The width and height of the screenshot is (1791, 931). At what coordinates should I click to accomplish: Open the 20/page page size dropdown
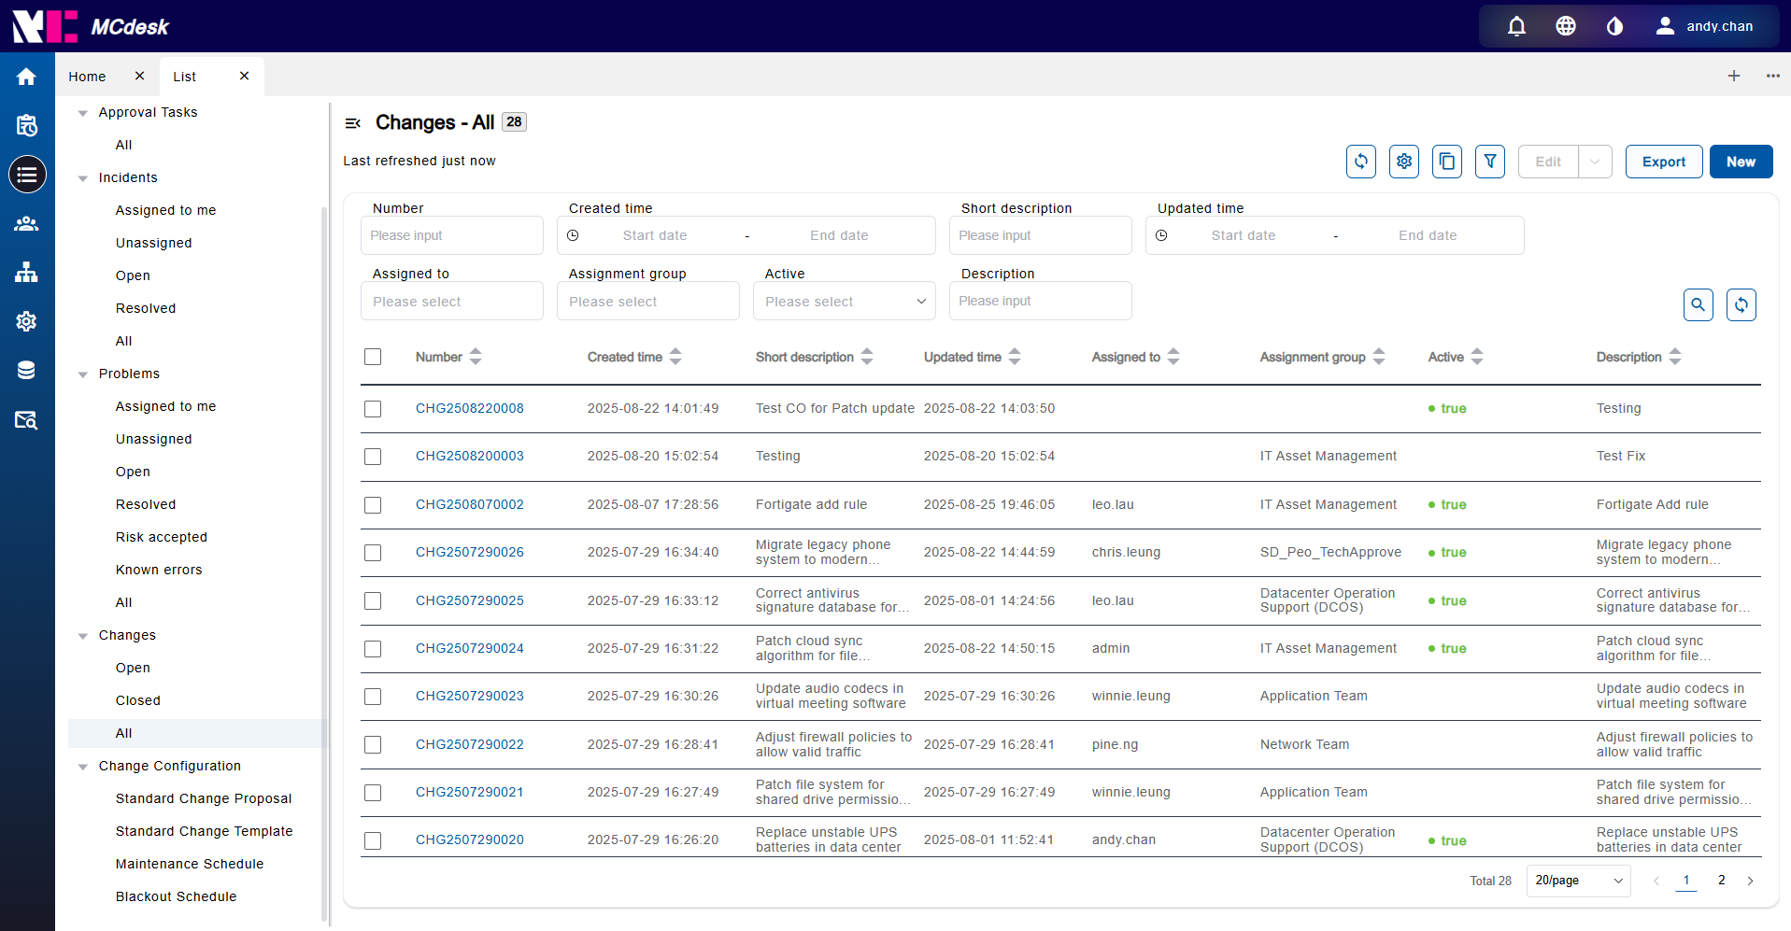coord(1579,881)
